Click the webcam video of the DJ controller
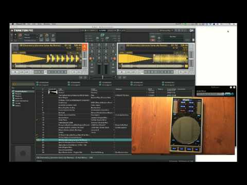Screen dimensions: 247x185 click(x=183, y=125)
